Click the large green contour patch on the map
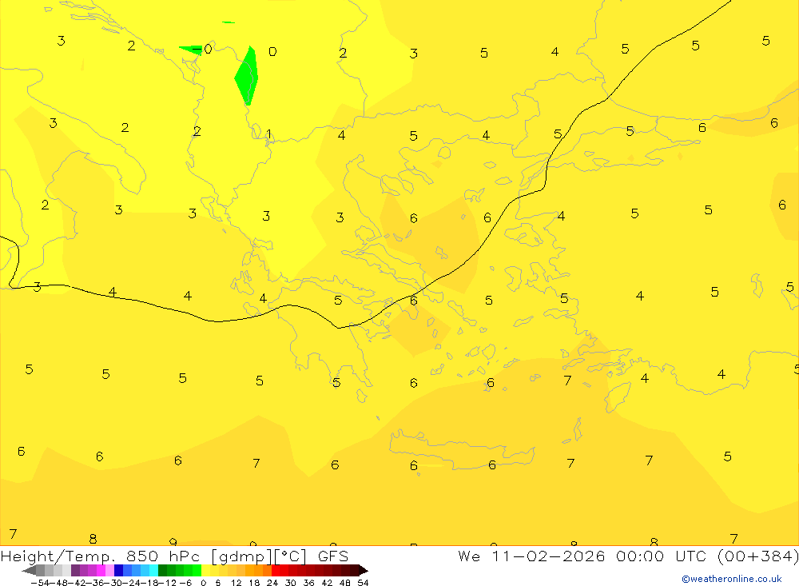 pyautogui.click(x=247, y=76)
